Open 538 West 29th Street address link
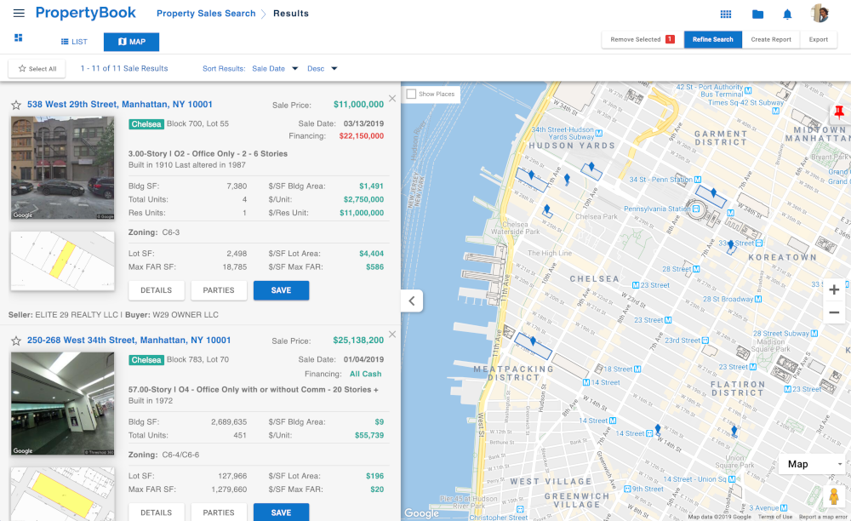The height and width of the screenshot is (521, 851). 119,104
